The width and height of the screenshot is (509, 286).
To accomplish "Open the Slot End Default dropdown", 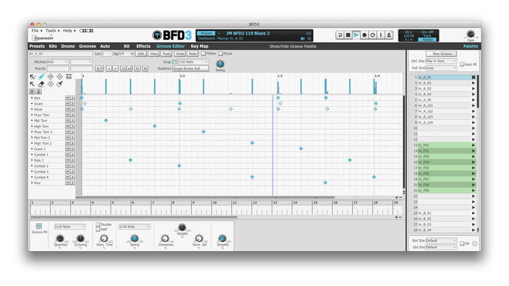I will point(441,248).
